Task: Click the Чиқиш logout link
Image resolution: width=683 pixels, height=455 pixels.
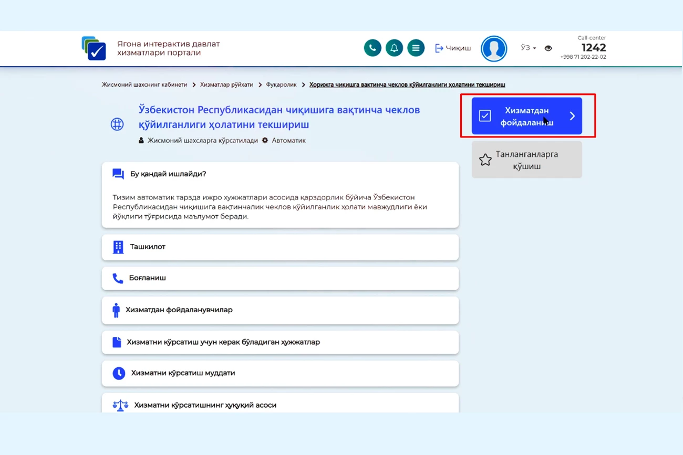Action: tap(453, 48)
